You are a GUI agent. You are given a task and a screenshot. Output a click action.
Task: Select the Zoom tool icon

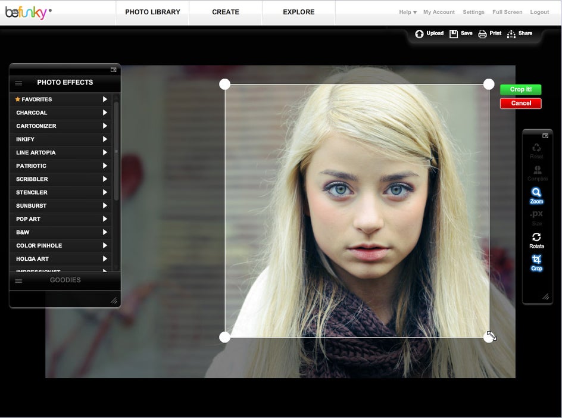pos(536,192)
